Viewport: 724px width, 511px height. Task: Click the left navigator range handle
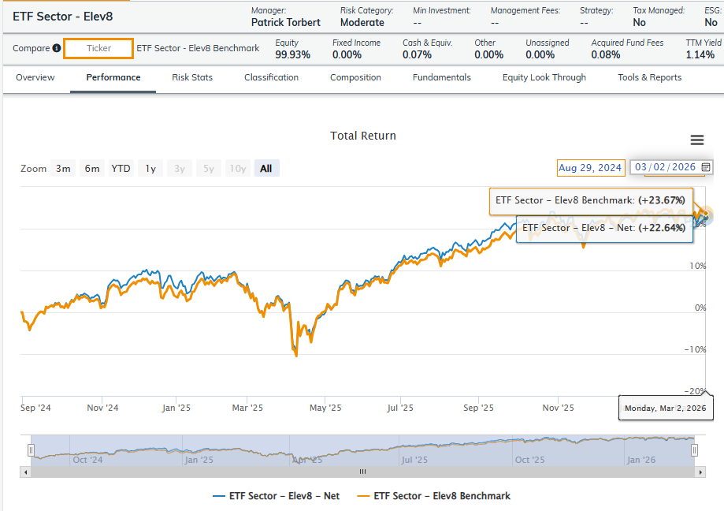[31, 450]
